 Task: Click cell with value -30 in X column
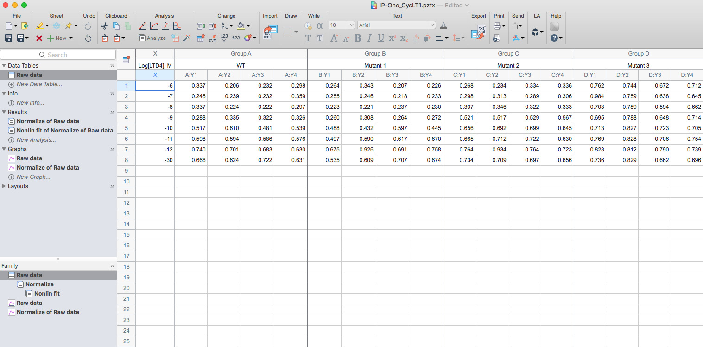pos(155,160)
